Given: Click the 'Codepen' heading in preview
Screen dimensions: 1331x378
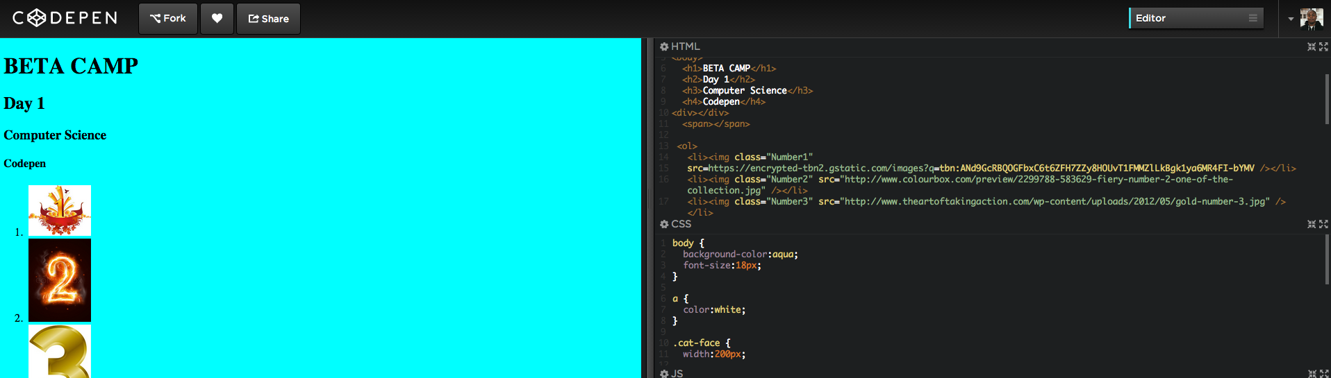Looking at the screenshot, I should (x=25, y=164).
